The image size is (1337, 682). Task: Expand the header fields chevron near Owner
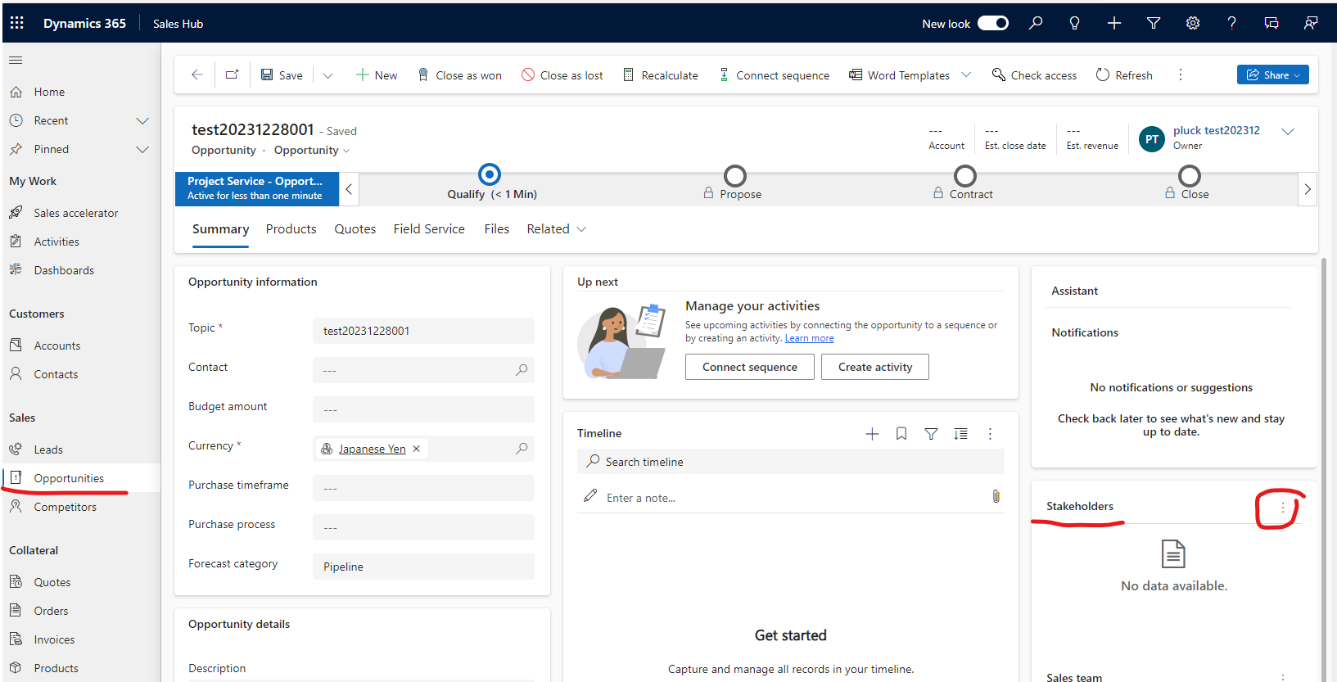click(x=1288, y=131)
